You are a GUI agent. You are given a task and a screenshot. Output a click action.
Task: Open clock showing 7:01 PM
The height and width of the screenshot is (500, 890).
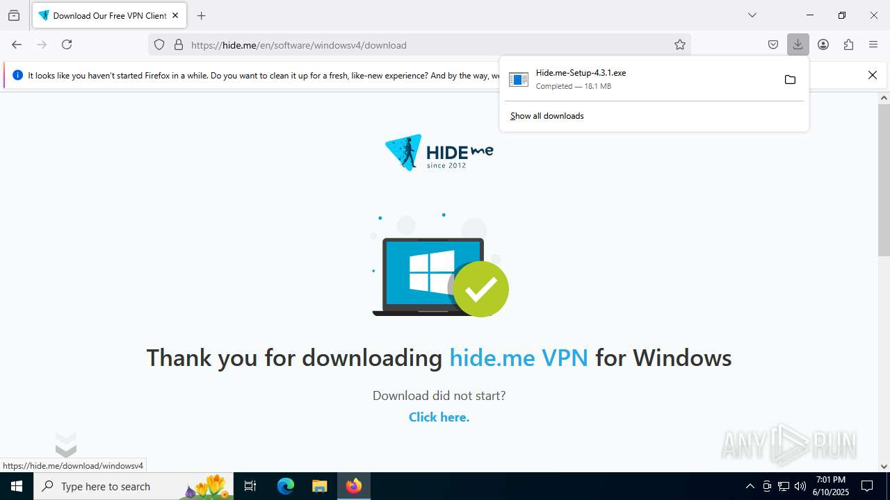coord(831,486)
